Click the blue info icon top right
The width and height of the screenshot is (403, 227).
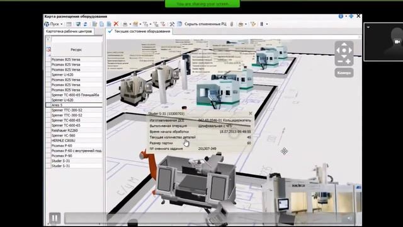tap(341, 16)
